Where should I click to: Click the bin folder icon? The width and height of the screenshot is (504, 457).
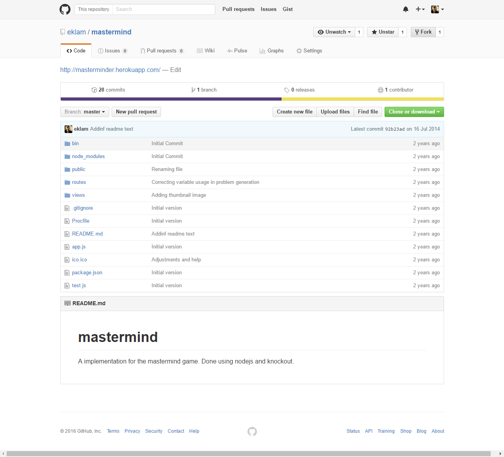point(67,144)
